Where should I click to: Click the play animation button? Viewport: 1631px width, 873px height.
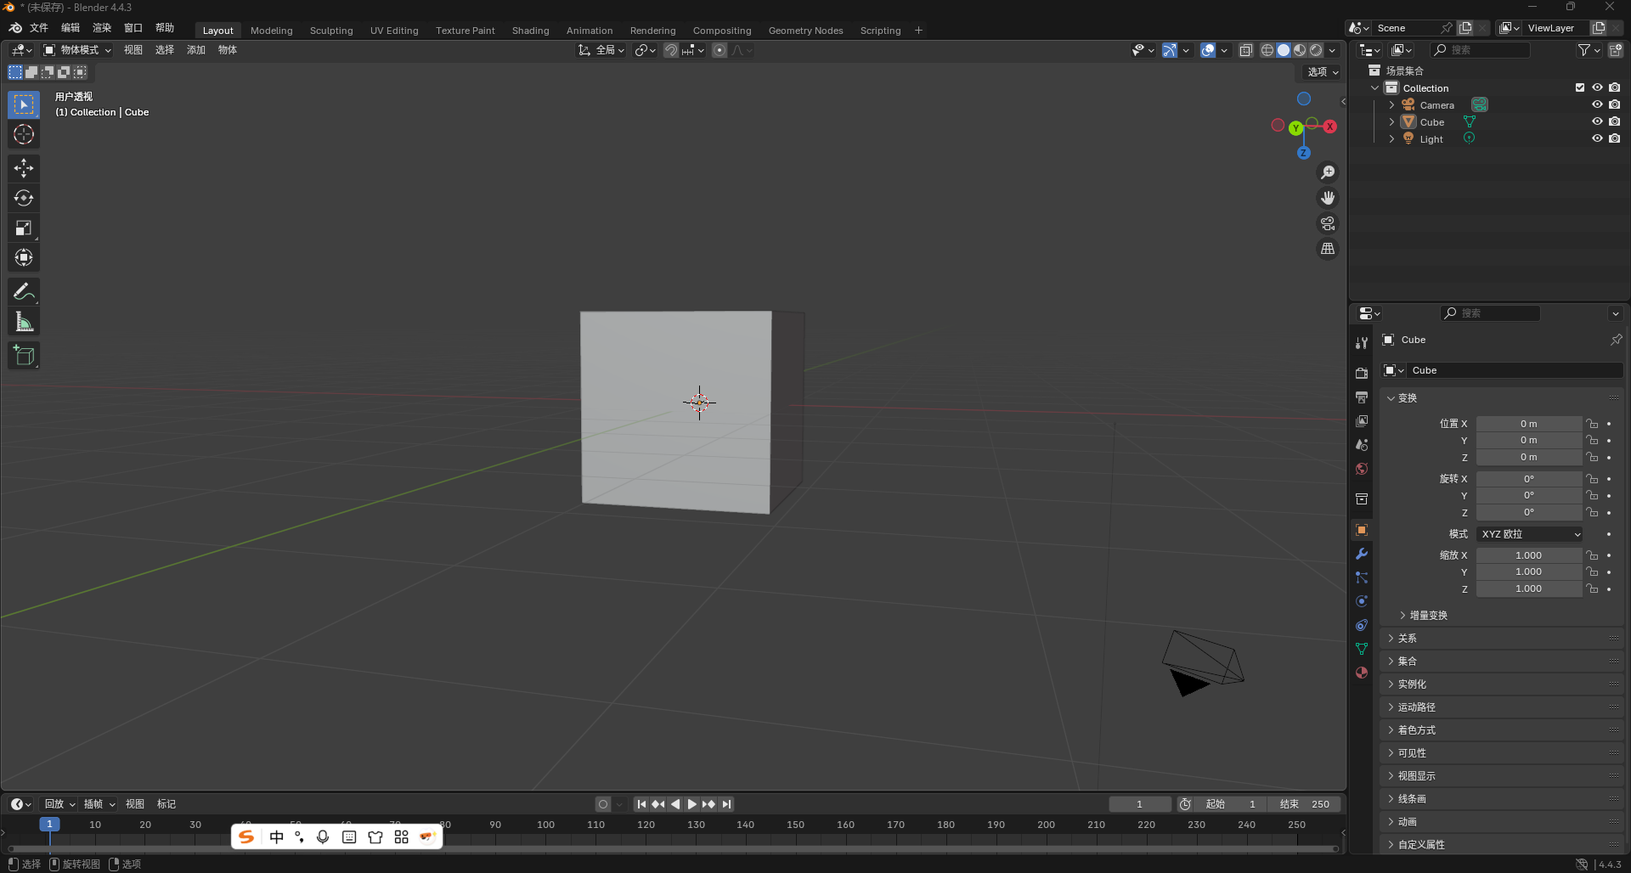tap(692, 804)
